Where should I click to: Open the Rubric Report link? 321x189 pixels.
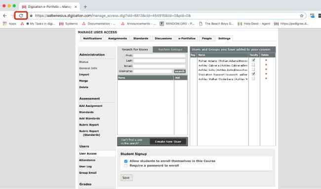[89, 125]
